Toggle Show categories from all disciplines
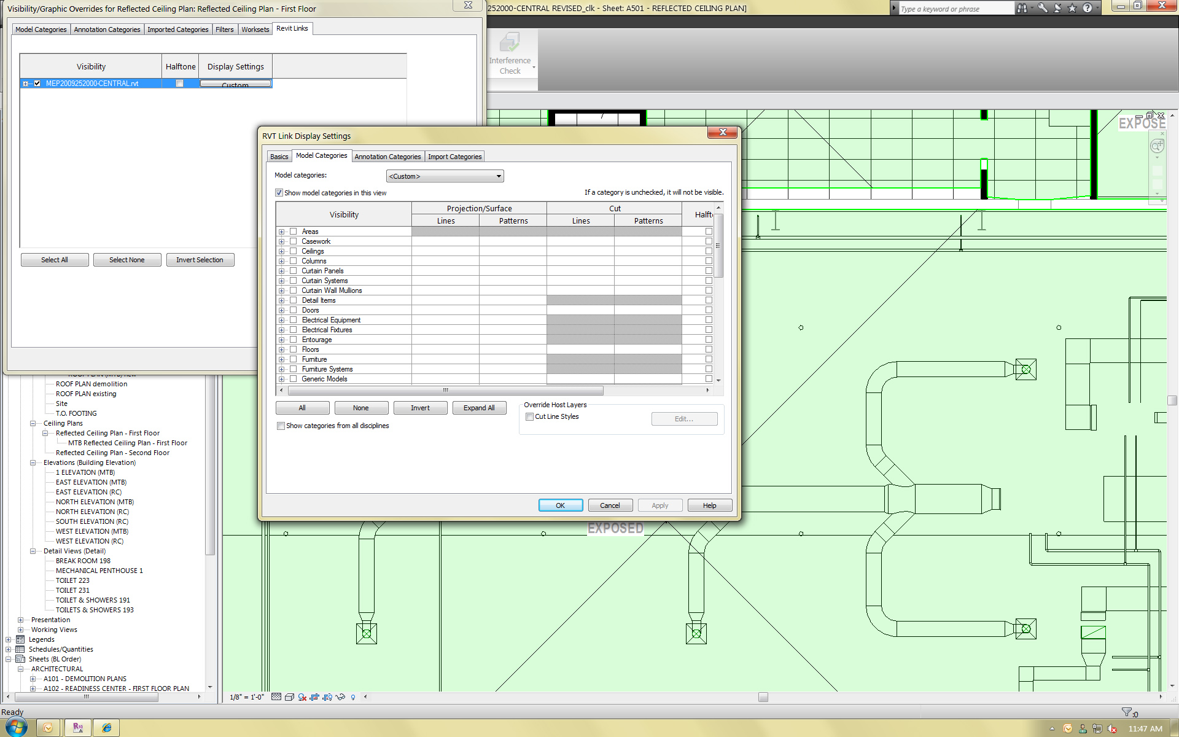 pos(281,426)
